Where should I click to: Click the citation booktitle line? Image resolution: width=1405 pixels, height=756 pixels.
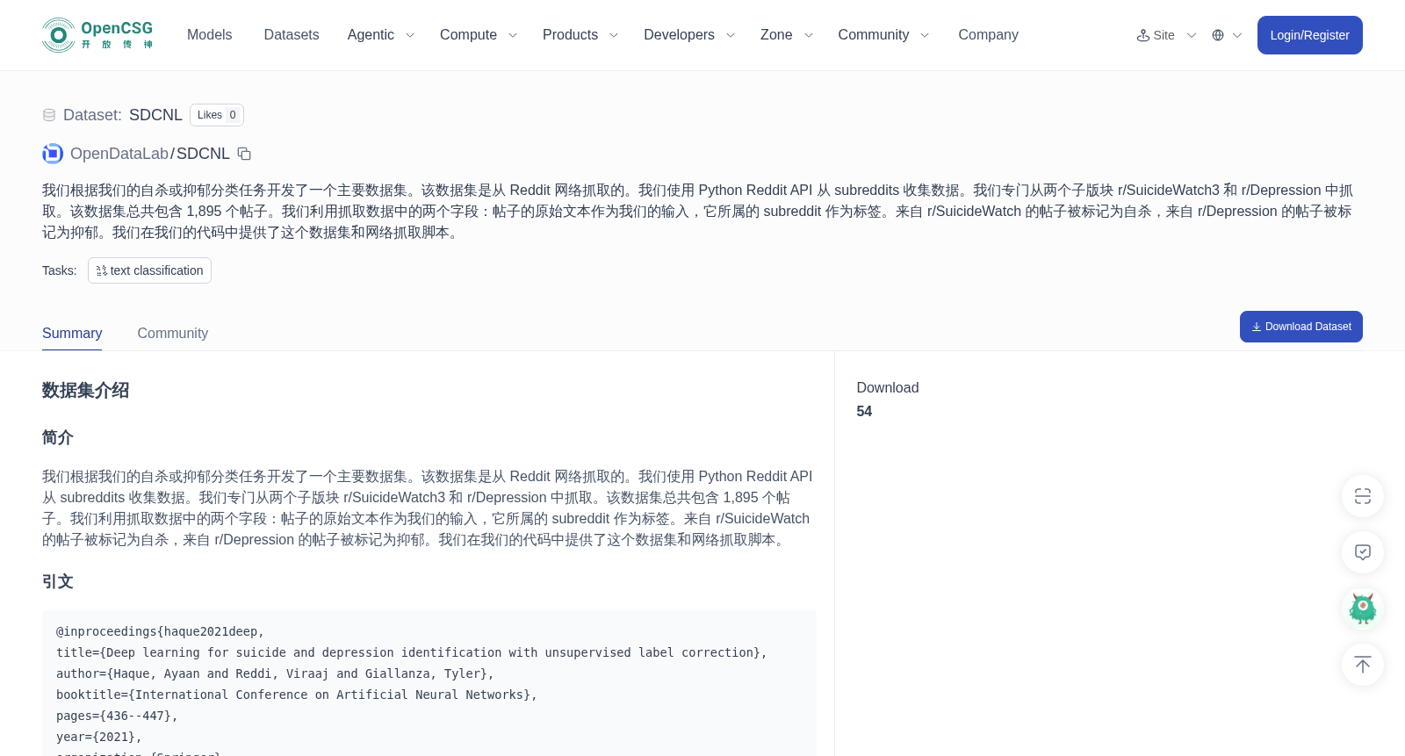click(297, 695)
